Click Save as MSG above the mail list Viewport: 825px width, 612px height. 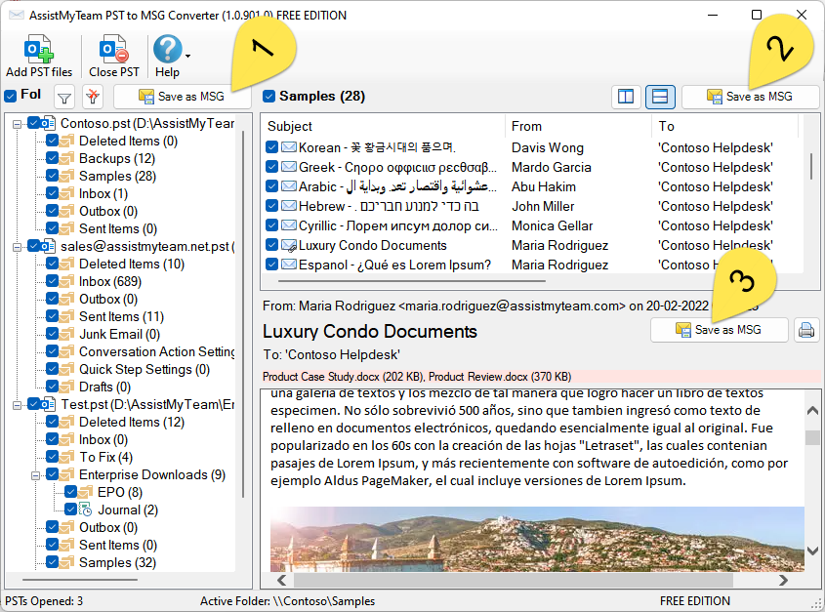coord(750,97)
